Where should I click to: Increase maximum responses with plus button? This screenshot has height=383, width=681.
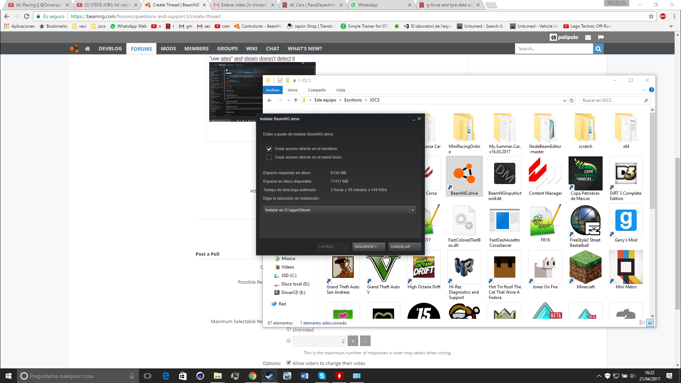pos(353,341)
